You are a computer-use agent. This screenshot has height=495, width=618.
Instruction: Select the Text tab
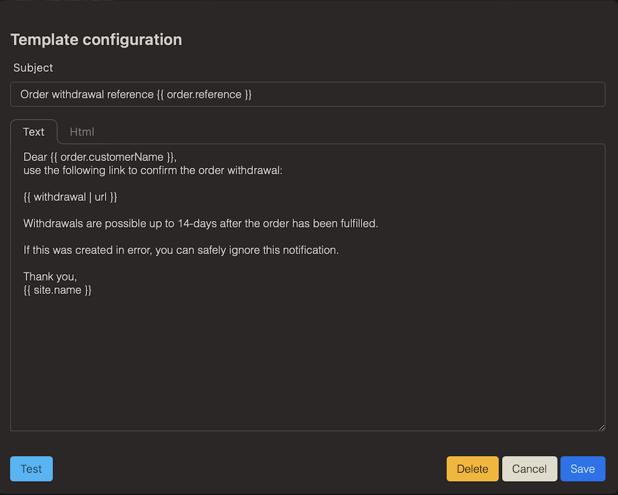34,132
